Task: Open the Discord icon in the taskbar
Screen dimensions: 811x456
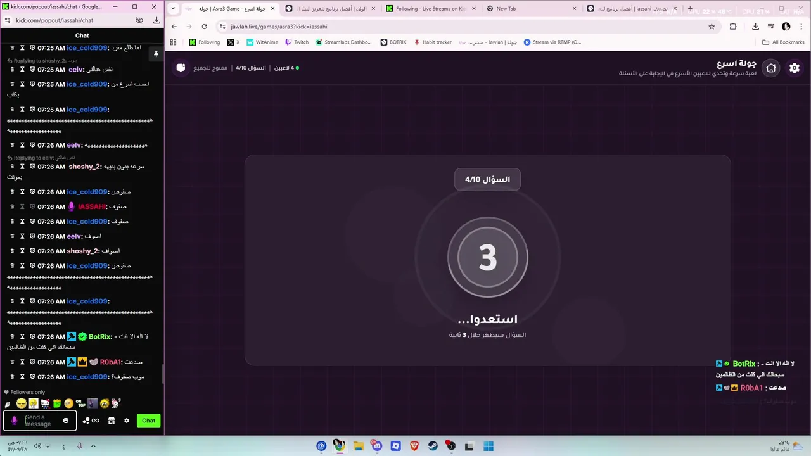Action: point(377,446)
